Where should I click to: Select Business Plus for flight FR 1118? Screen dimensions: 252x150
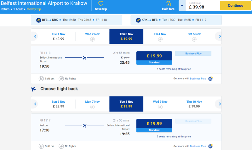[193, 54]
